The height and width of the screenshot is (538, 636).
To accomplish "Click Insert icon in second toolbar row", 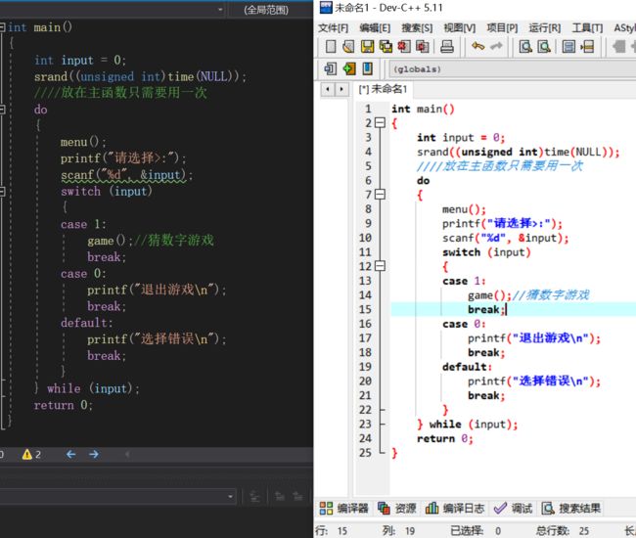I will click(330, 68).
